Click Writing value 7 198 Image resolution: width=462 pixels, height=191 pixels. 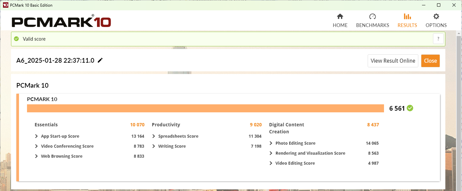[x=256, y=146]
